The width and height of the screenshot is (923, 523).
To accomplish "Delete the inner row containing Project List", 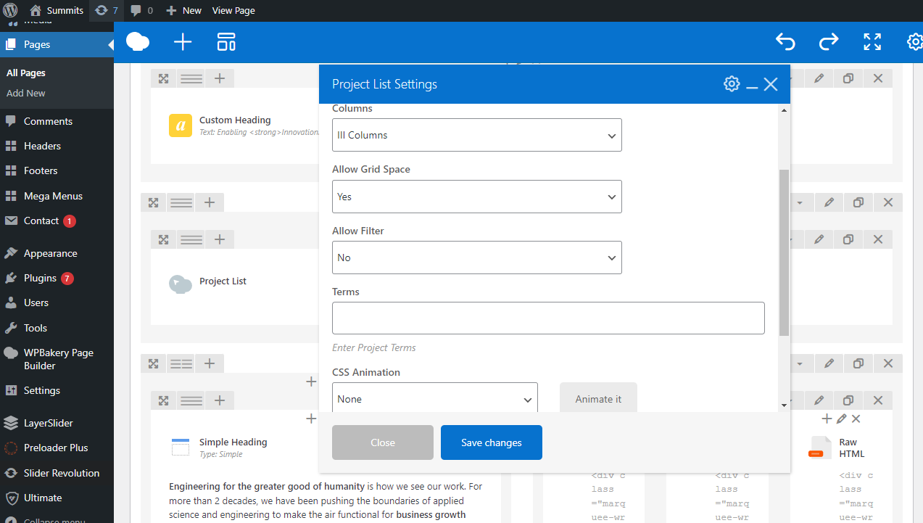I will [878, 239].
